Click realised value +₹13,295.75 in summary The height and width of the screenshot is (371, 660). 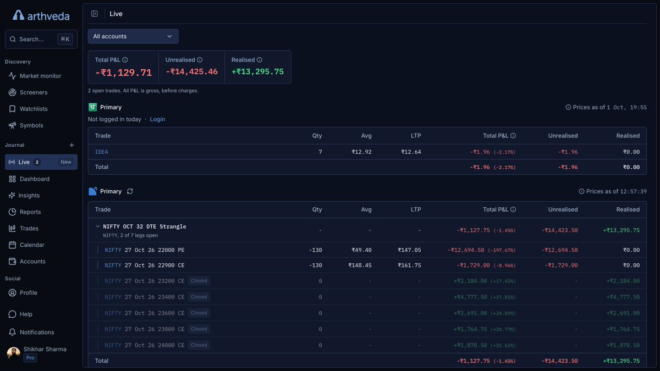257,72
